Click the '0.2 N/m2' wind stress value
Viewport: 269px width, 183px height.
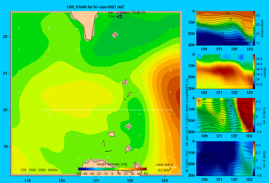pos(164,170)
